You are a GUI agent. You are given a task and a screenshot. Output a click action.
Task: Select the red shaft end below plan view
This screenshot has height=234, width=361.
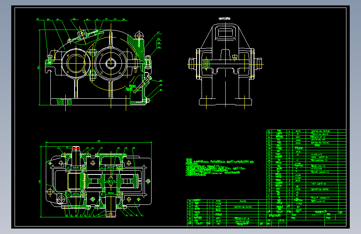111,215
